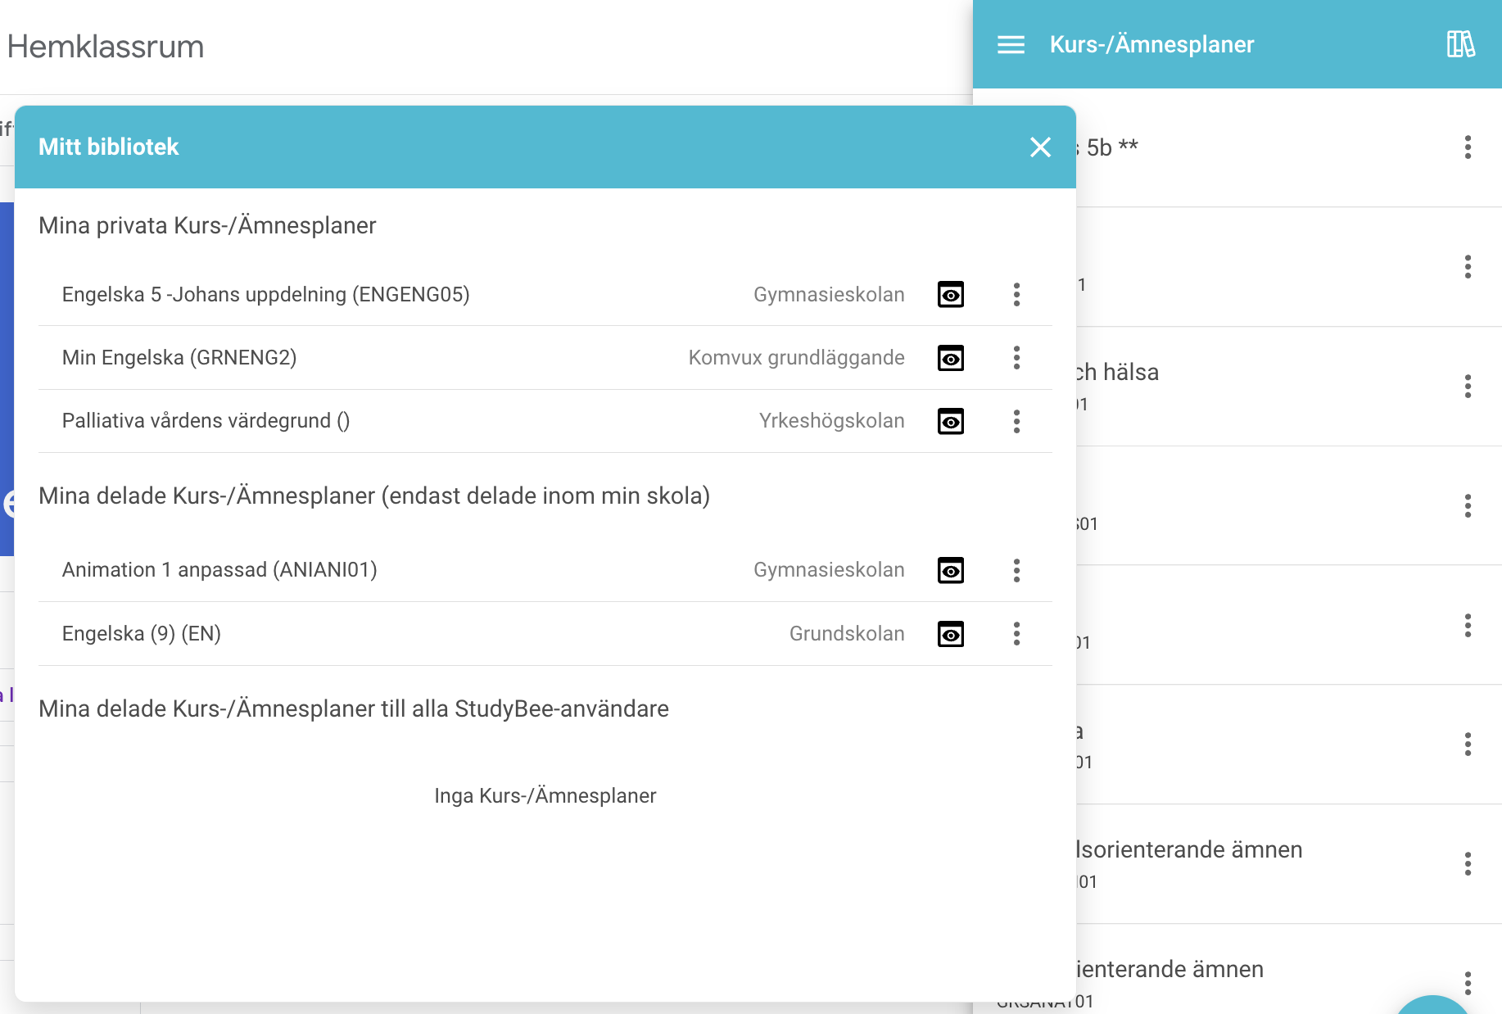Preview the Engelska (9) plan

[x=950, y=633]
